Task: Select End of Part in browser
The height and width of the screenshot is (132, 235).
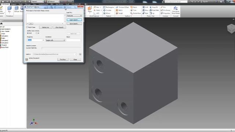Action: pyautogui.click(x=5, y=47)
